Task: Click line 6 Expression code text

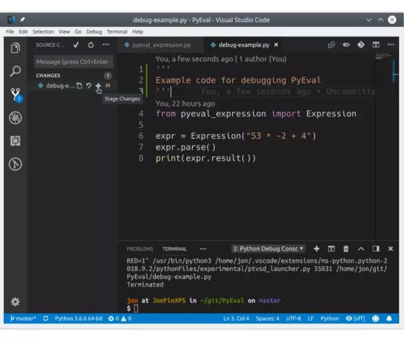Action: click(235, 136)
